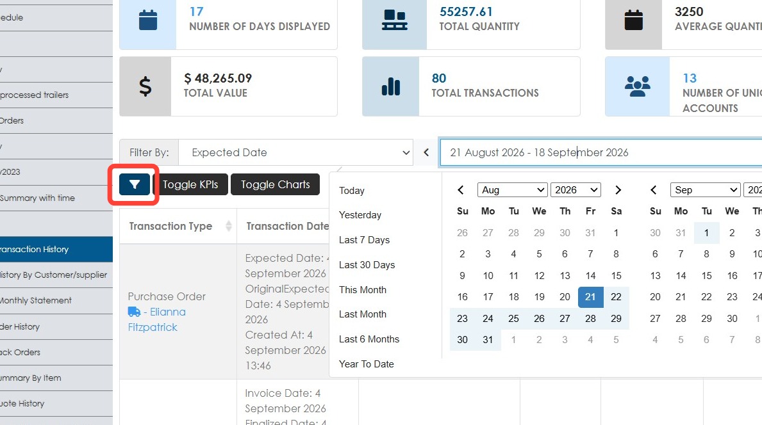Click the blue filter funnel icon button
Image resolution: width=762 pixels, height=425 pixels.
click(x=134, y=184)
